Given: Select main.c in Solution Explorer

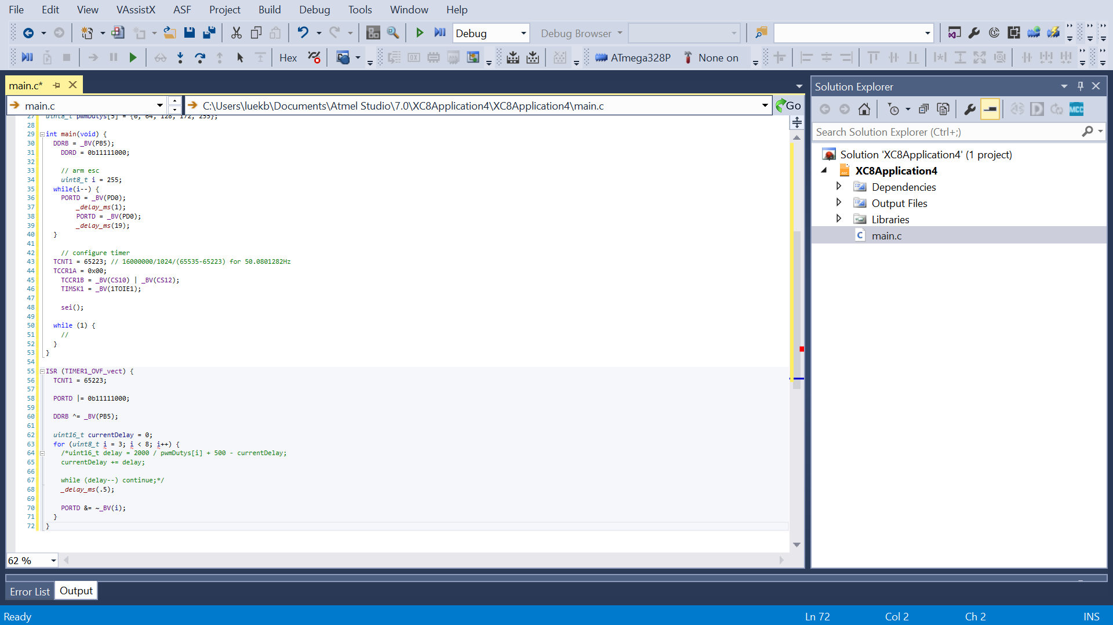Looking at the screenshot, I should click(886, 235).
